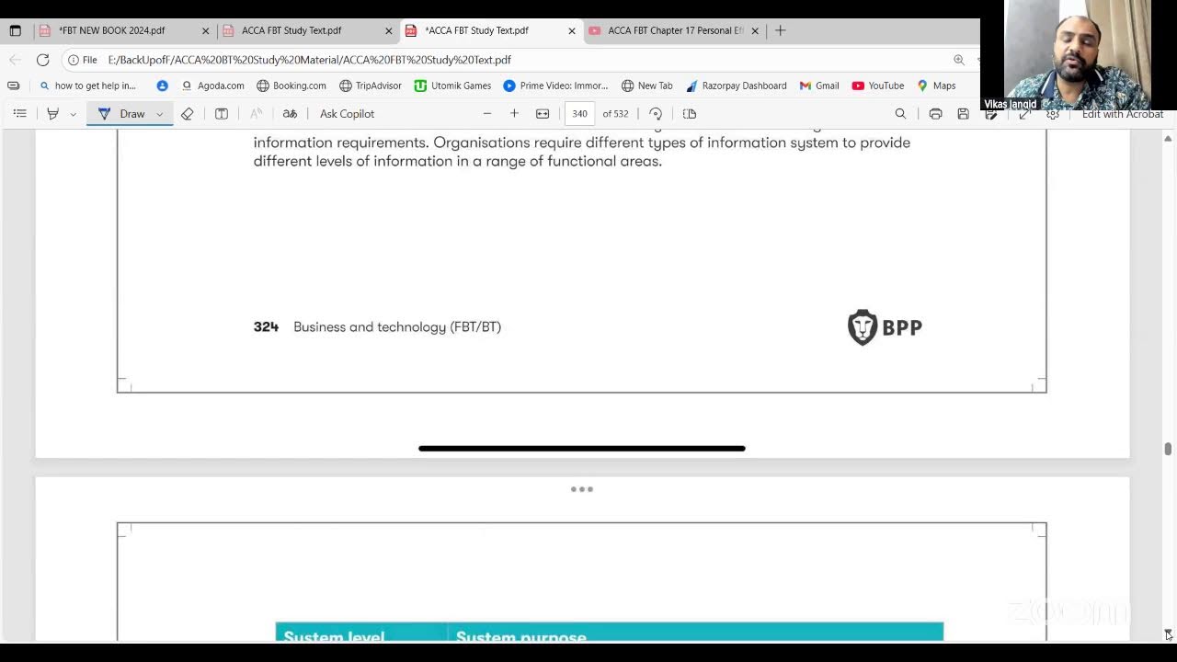Click the 'of 532' page count text
Image resolution: width=1177 pixels, height=662 pixels.
pyautogui.click(x=615, y=114)
